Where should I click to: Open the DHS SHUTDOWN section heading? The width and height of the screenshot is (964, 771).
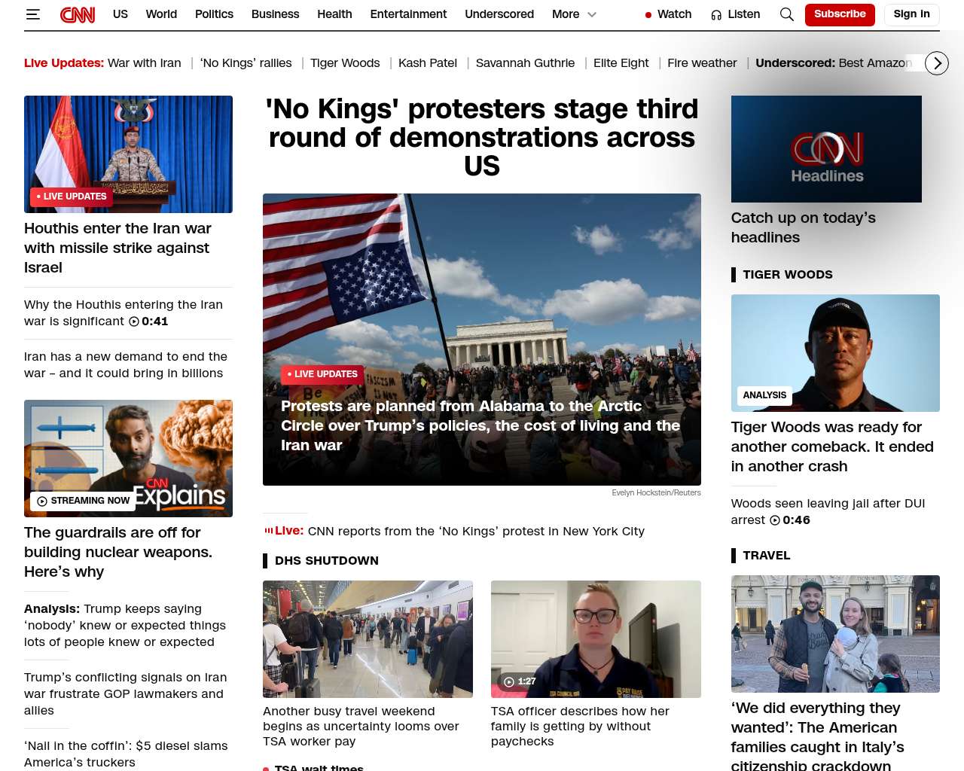pos(327,561)
